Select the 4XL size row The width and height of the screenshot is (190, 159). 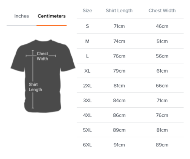tap(130, 115)
